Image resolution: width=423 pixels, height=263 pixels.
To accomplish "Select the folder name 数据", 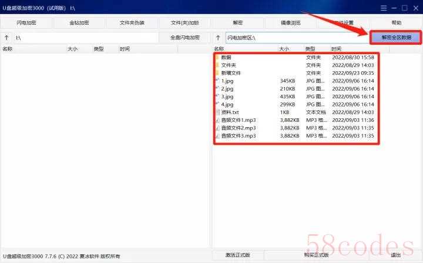I will click(226, 57).
